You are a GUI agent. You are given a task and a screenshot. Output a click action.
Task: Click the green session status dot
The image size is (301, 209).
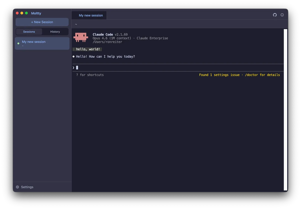tap(18, 43)
